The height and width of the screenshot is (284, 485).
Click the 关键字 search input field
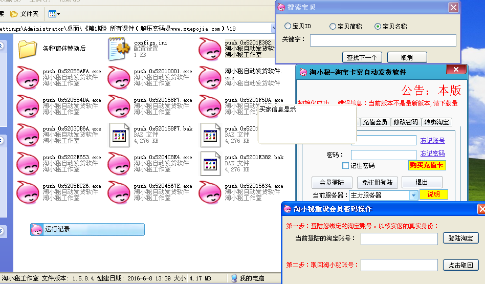pos(383,40)
